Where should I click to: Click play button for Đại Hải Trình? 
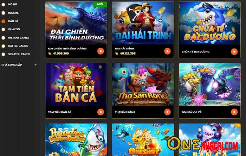point(167,51)
